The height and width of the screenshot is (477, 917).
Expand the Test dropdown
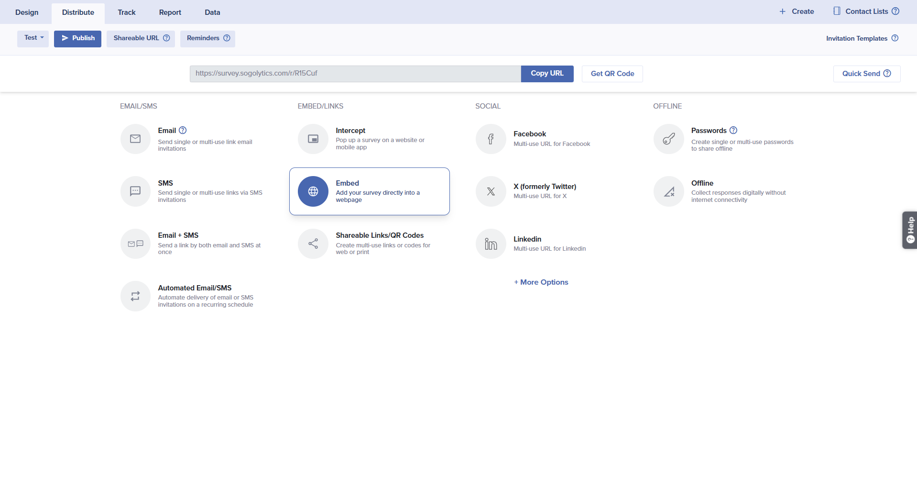click(33, 38)
